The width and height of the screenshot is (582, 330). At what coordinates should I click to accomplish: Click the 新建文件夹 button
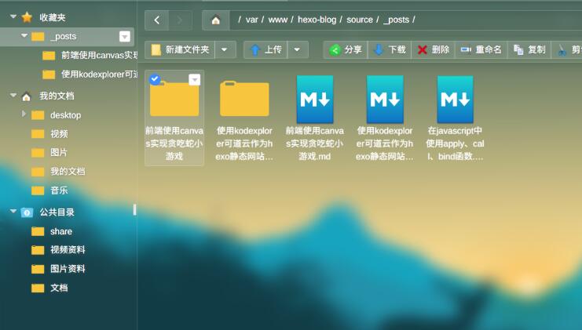pyautogui.click(x=180, y=49)
